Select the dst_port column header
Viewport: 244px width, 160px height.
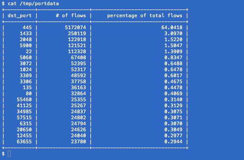pos(20,16)
